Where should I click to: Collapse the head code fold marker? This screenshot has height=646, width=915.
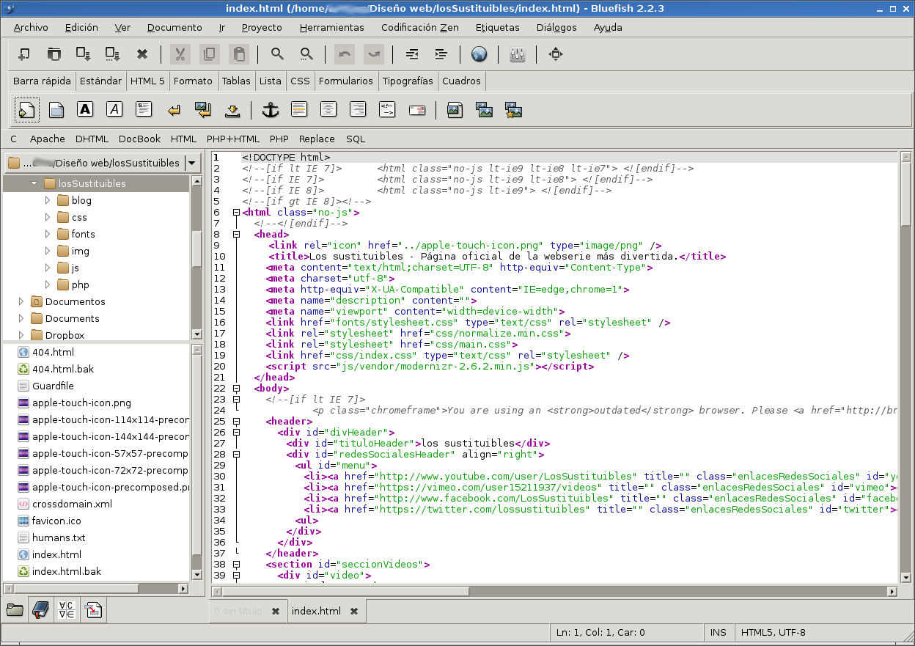236,235
